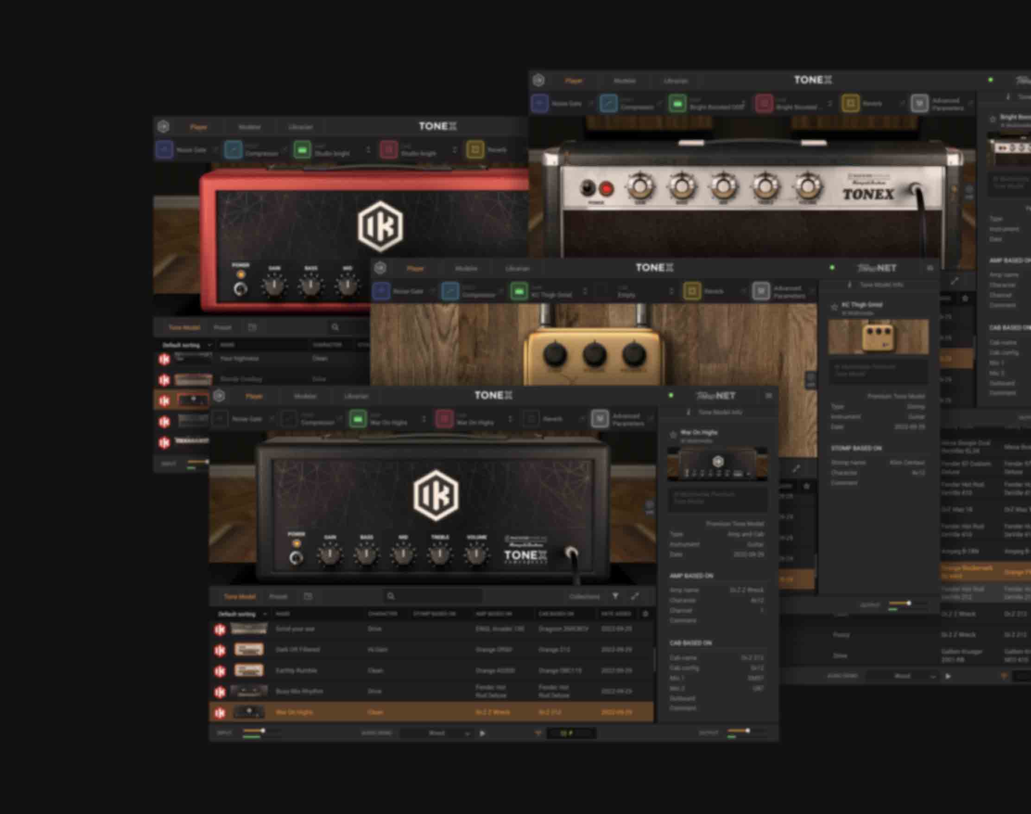Viewport: 1031px width, 814px height.
Task: Click the tuner note display in the front window
Action: tap(571, 733)
